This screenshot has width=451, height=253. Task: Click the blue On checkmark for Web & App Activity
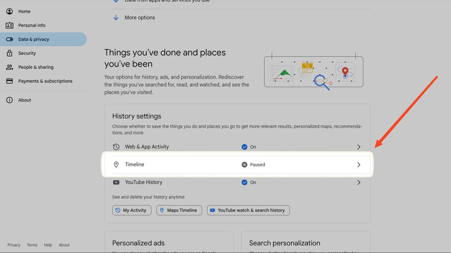(x=245, y=147)
